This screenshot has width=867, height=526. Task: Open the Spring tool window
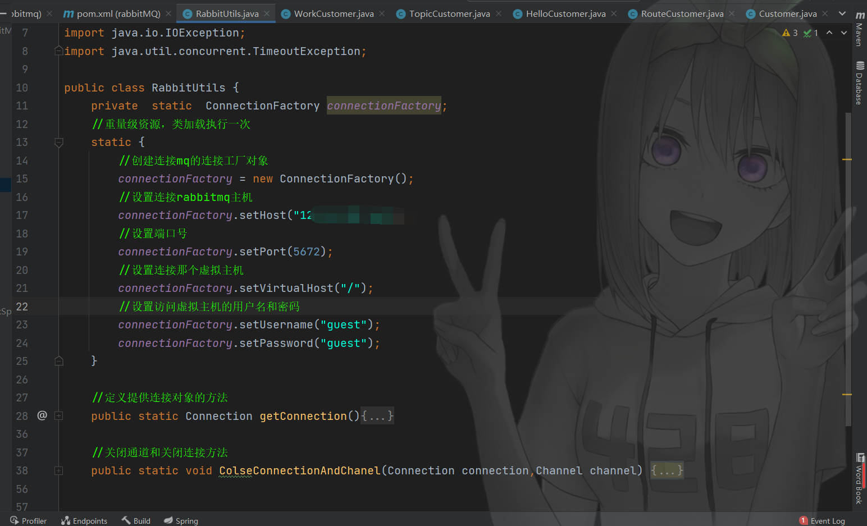(181, 521)
